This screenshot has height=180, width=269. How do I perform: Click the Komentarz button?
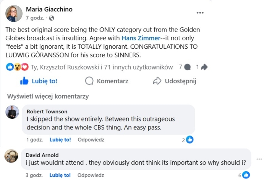click(107, 81)
